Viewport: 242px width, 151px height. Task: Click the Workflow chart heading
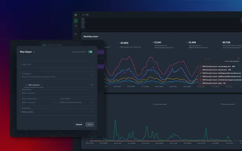pyautogui.click(x=91, y=37)
